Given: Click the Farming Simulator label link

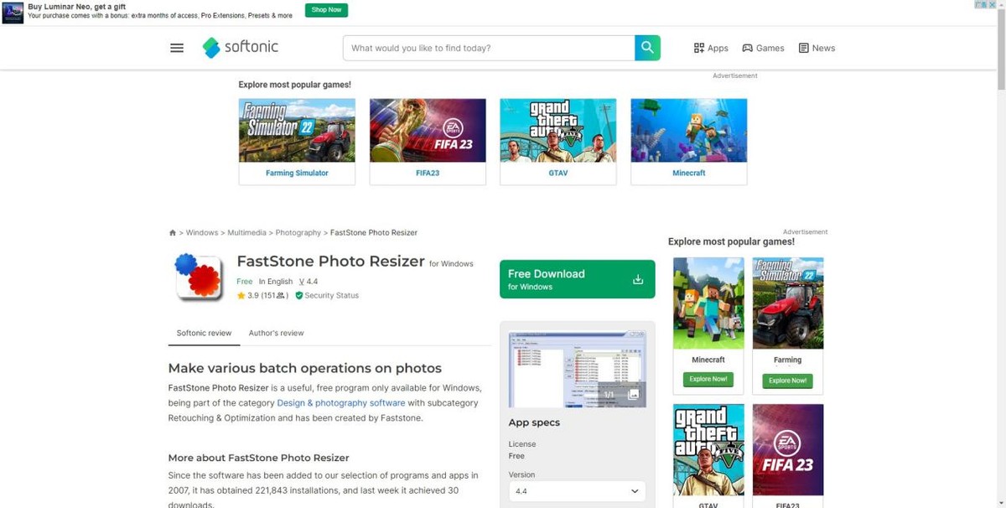Looking at the screenshot, I should coord(297,173).
